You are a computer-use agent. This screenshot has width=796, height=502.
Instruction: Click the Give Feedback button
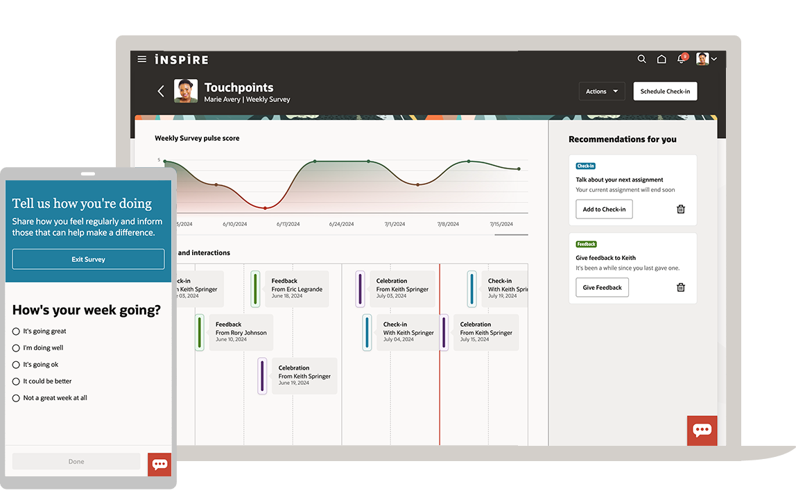[602, 288]
